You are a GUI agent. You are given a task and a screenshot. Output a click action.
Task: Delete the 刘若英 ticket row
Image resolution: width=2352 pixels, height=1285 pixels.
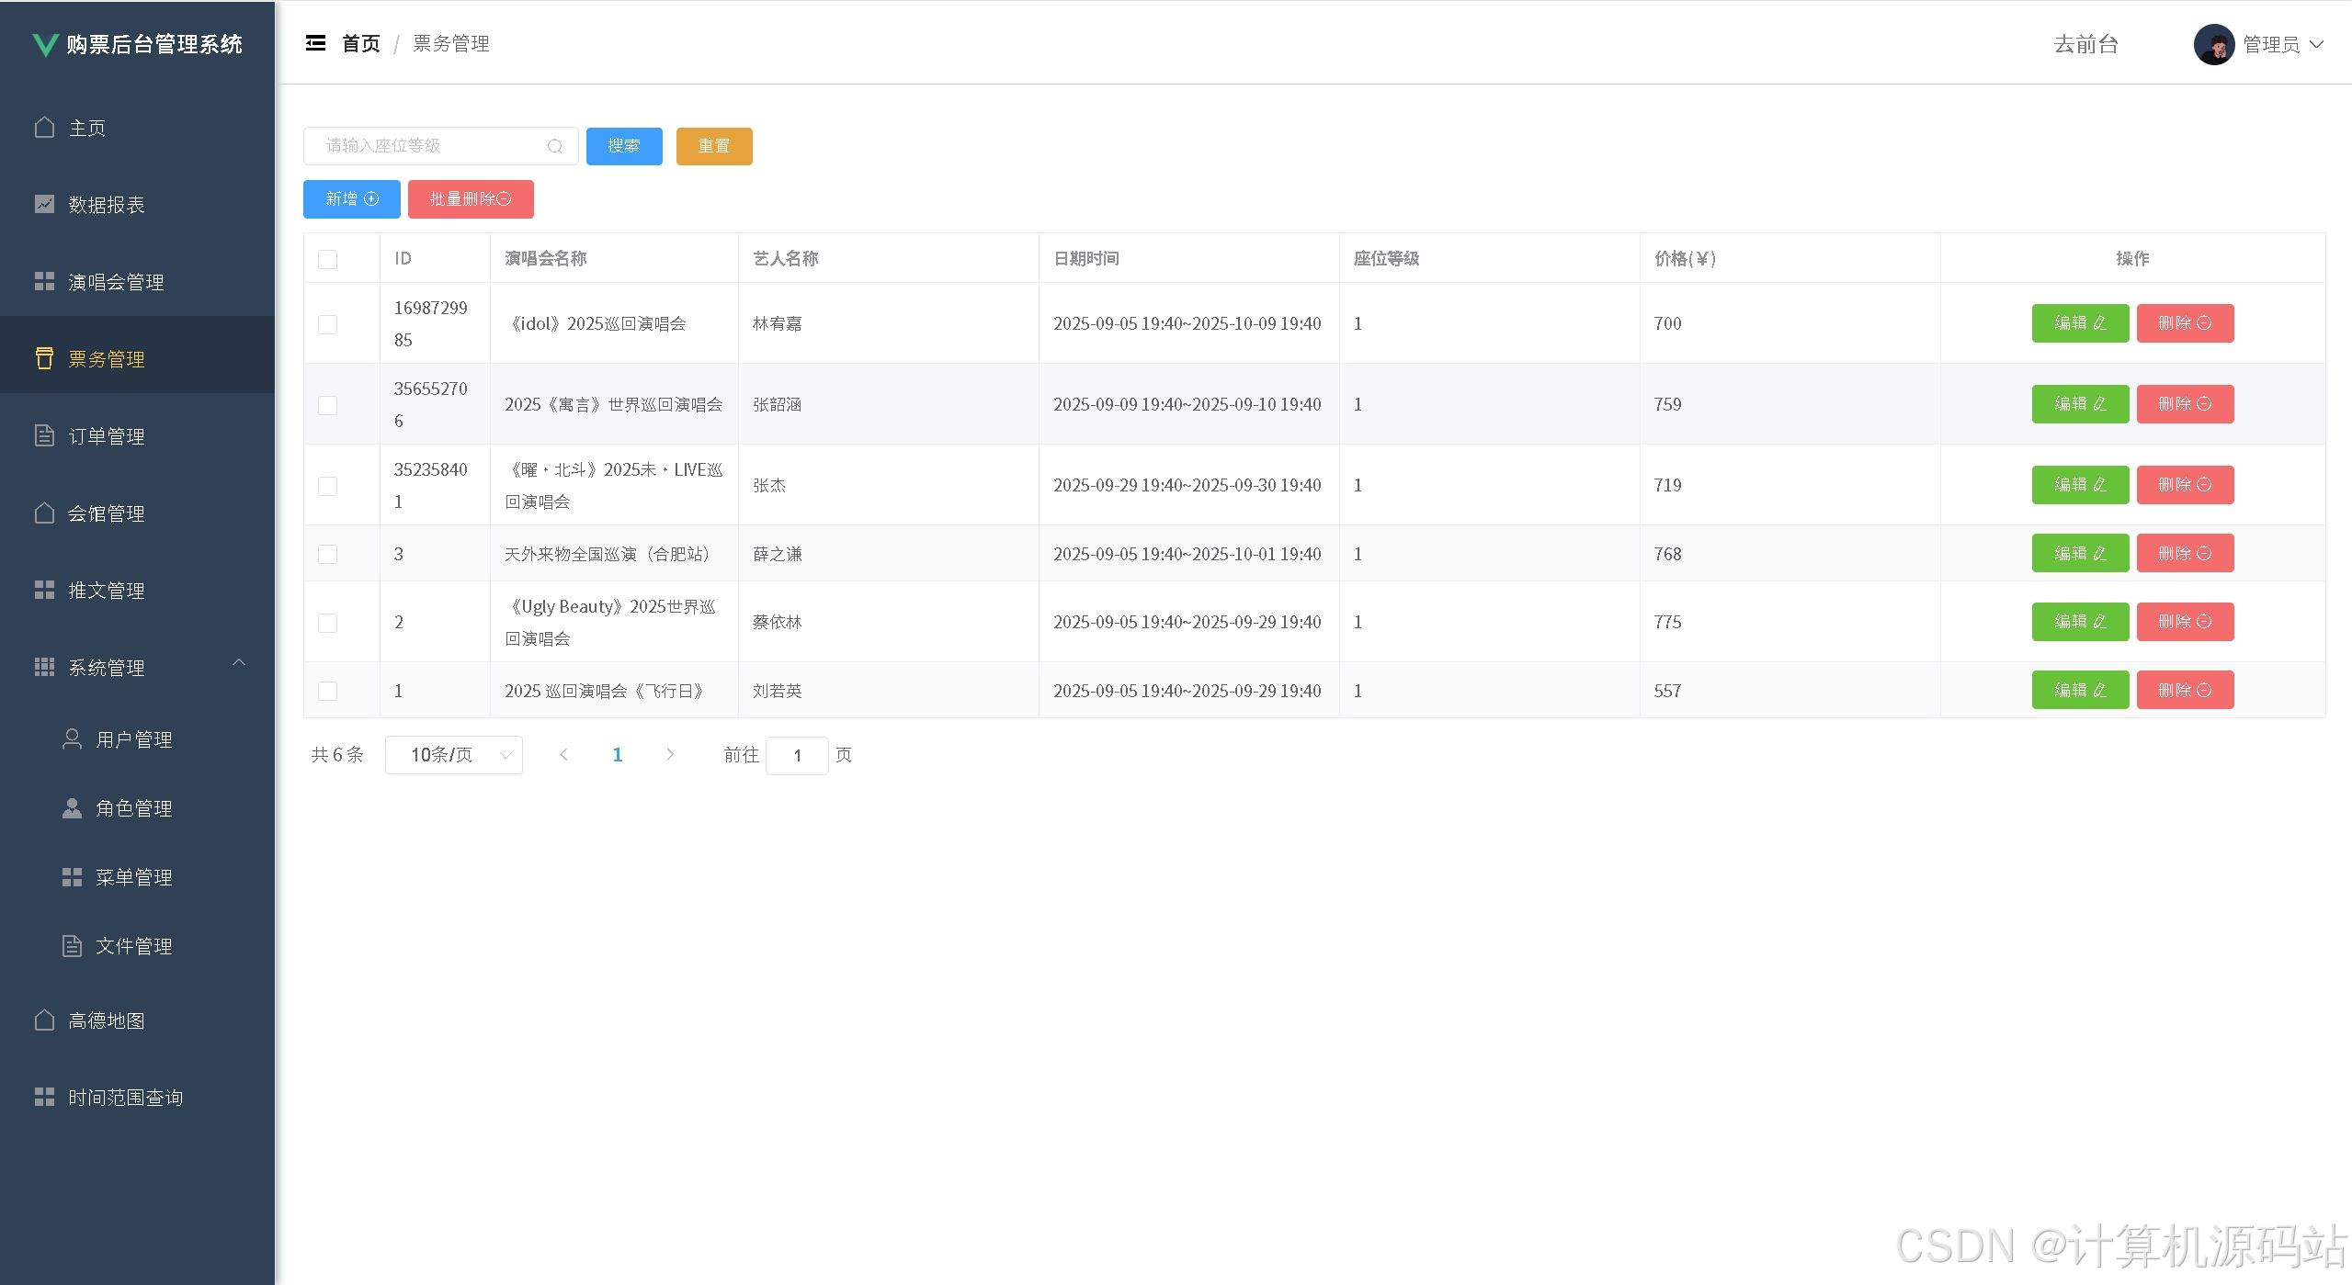[x=2185, y=690]
